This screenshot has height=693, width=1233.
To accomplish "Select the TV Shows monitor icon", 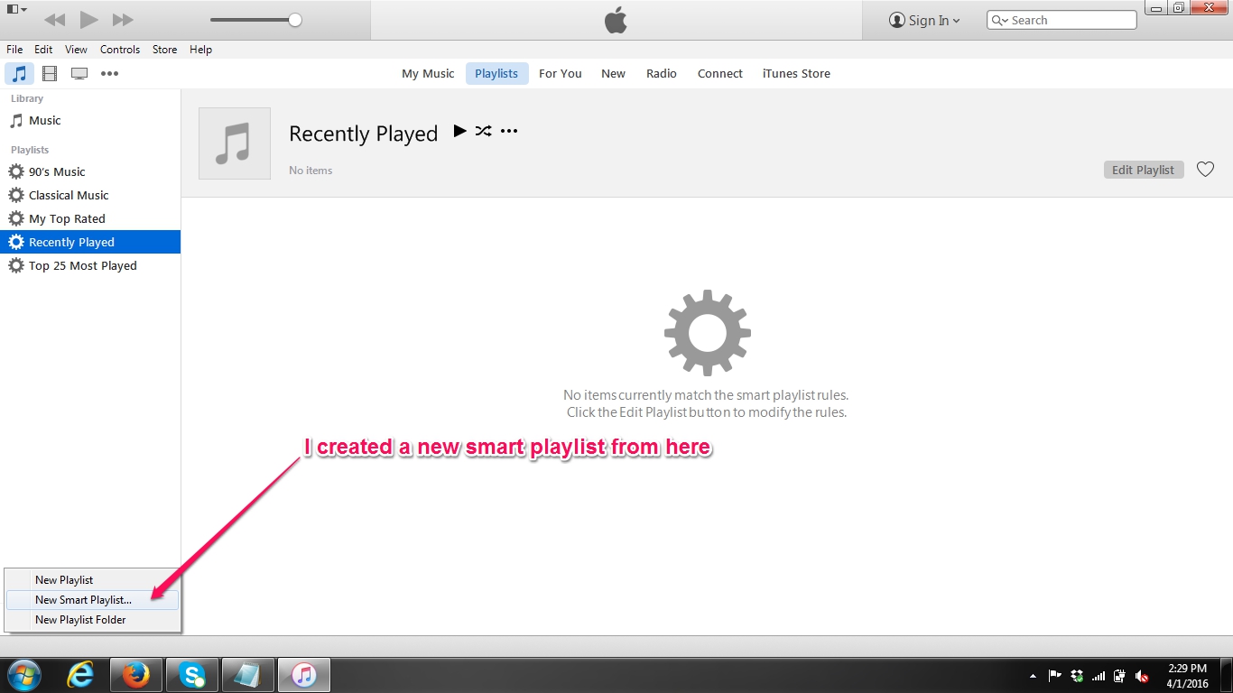I will [x=79, y=73].
